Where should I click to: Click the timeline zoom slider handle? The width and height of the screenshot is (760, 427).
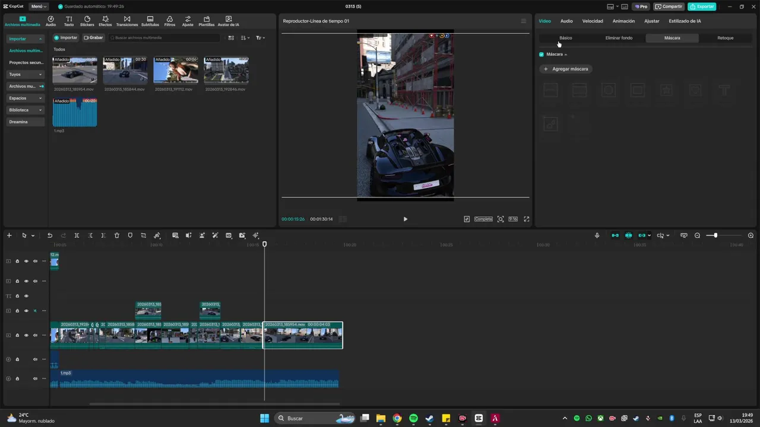click(715, 235)
